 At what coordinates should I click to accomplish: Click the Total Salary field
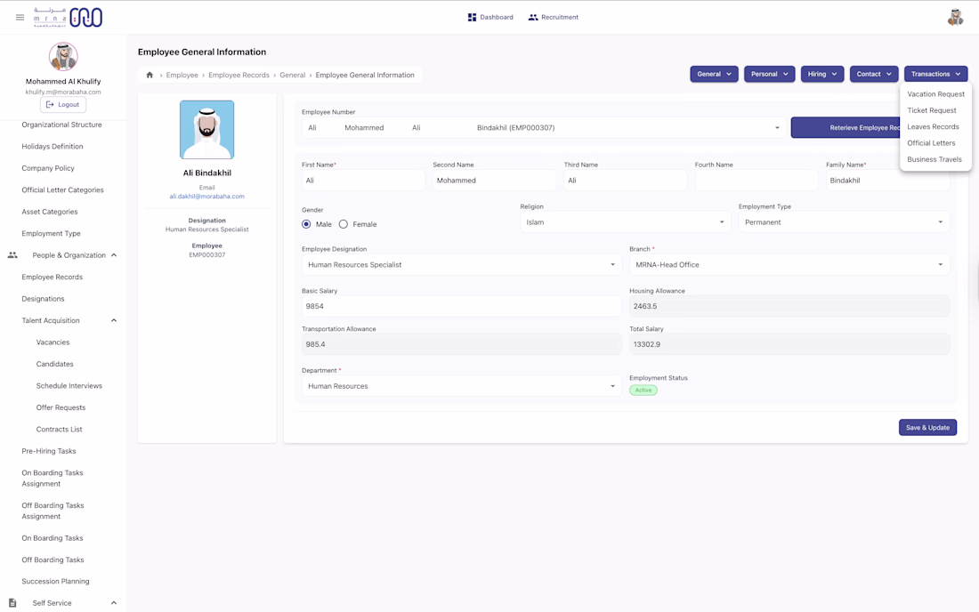(x=789, y=344)
